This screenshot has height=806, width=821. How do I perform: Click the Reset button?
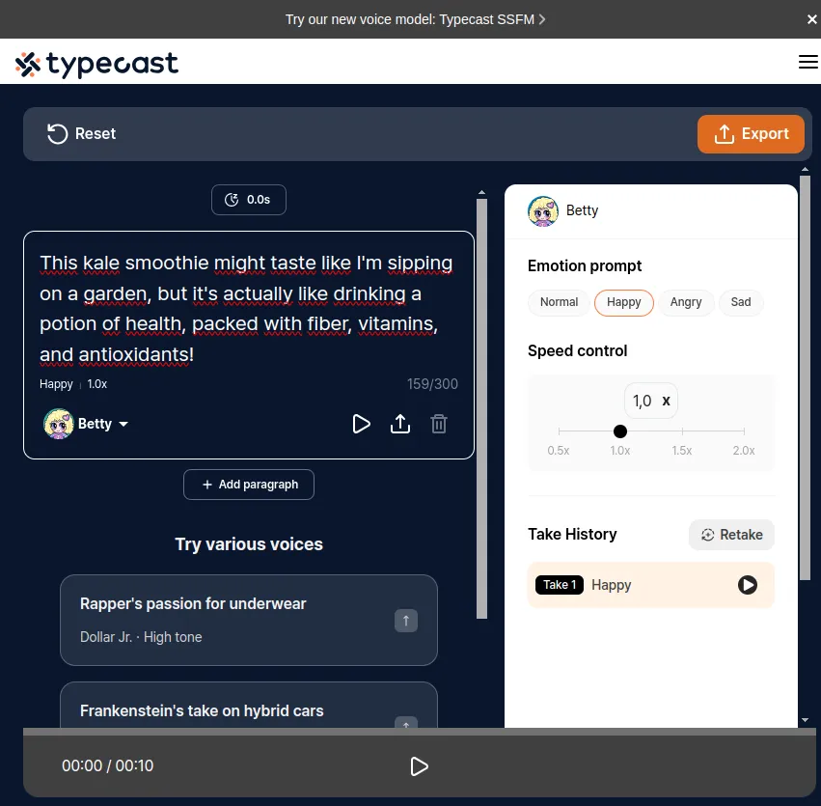[x=81, y=133]
